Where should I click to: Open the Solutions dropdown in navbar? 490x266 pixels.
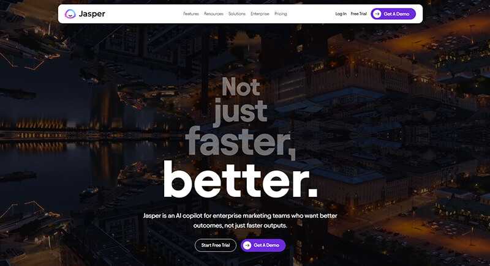point(237,13)
